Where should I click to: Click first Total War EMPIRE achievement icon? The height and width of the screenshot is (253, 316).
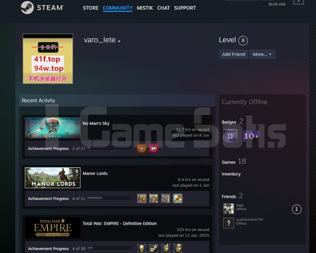click(x=142, y=248)
